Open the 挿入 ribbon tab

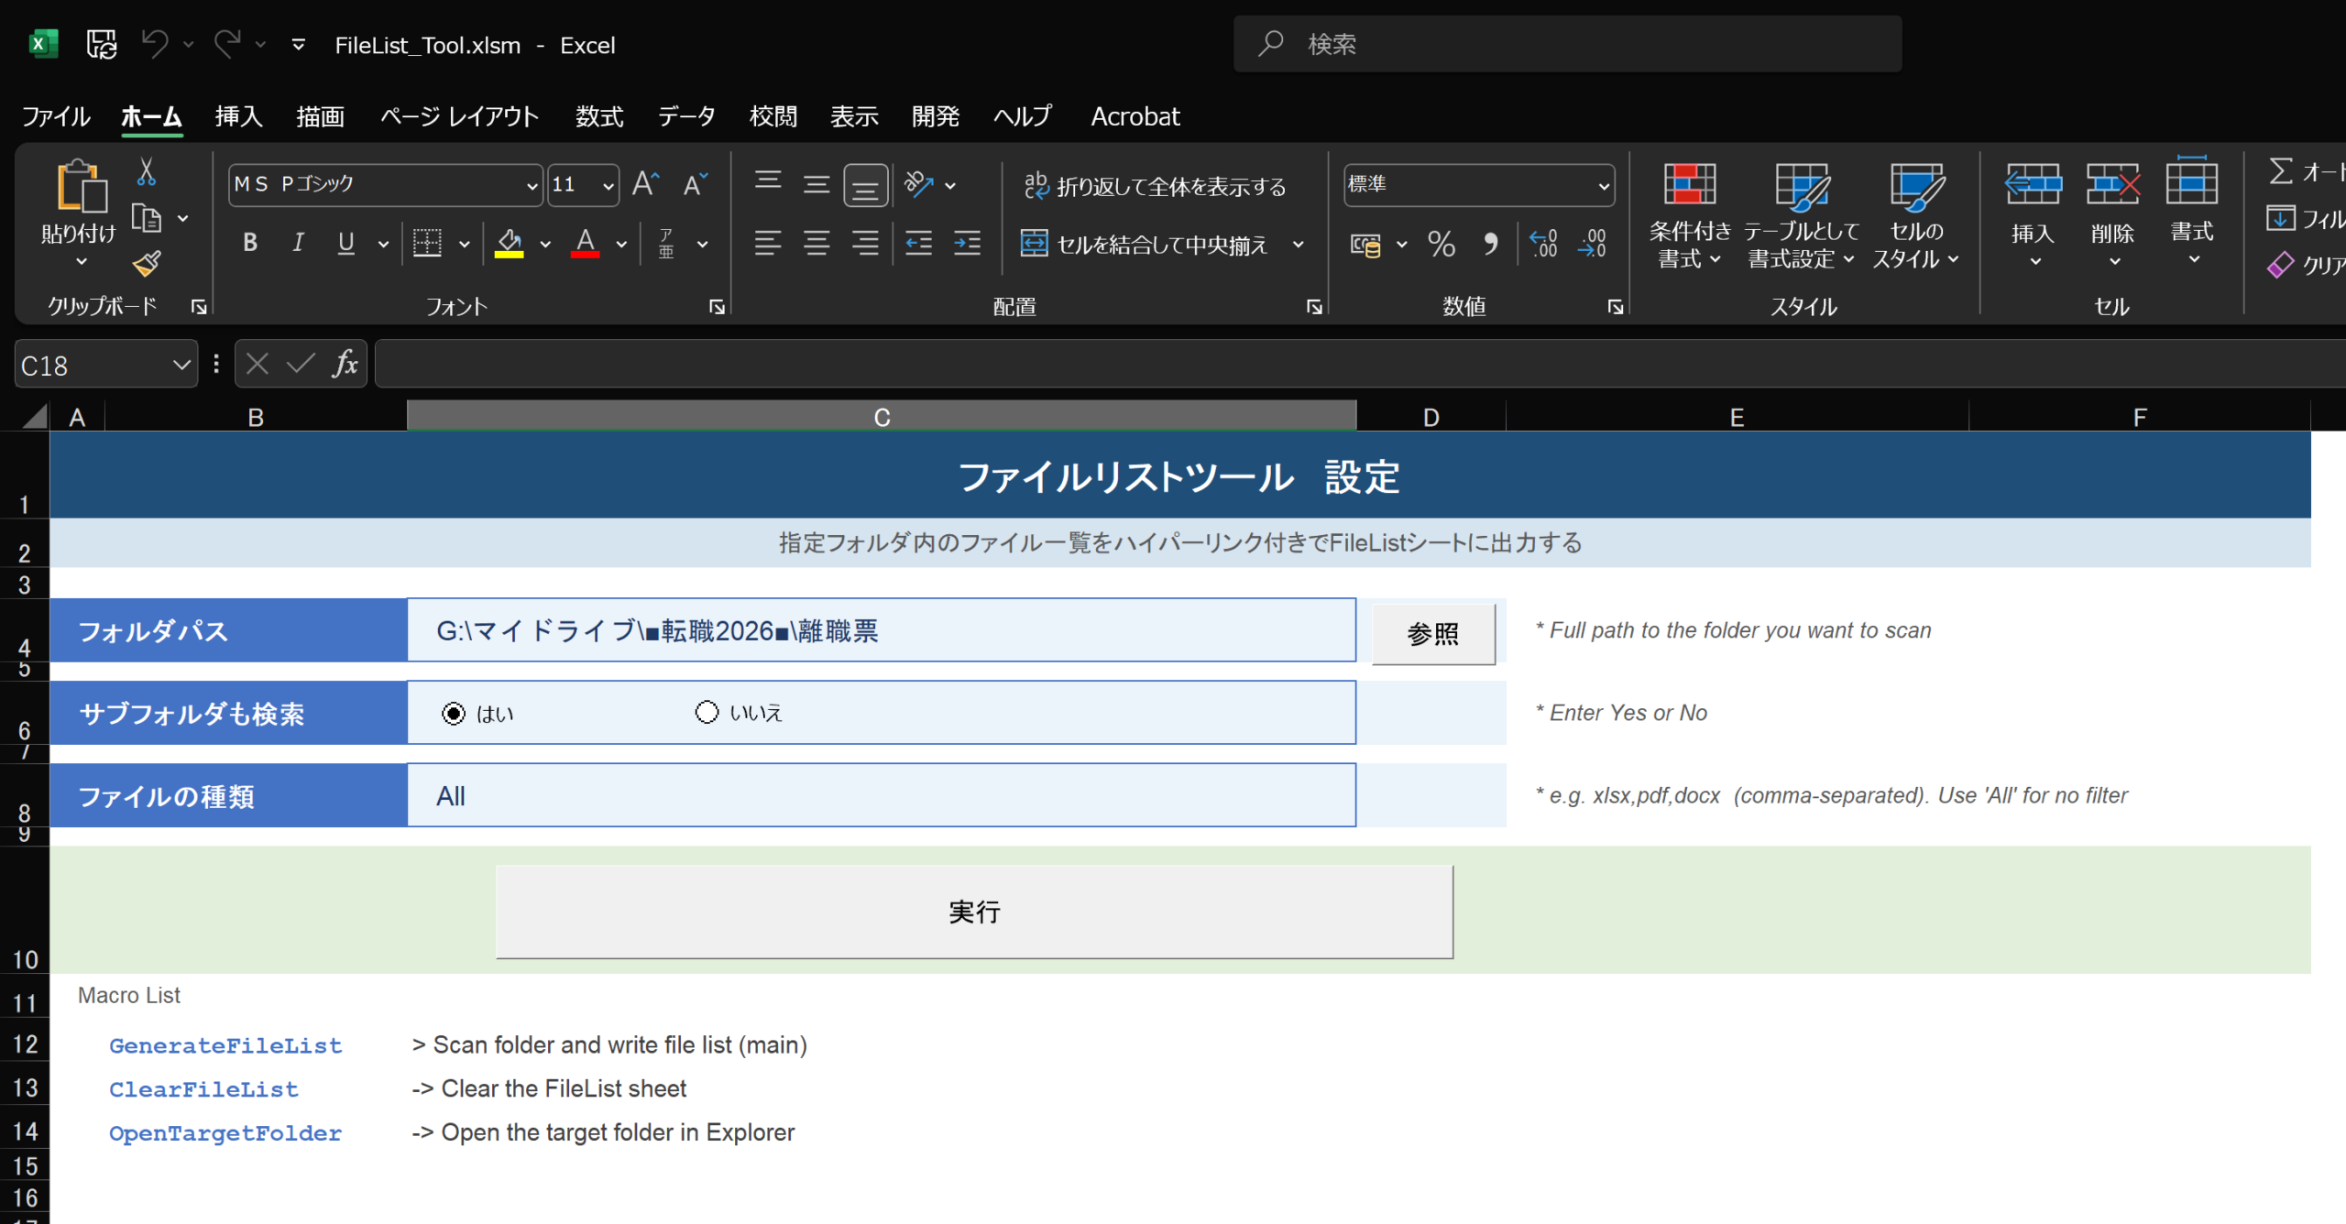238,116
